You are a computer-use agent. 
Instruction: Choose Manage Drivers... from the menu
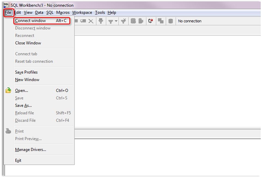point(44,150)
